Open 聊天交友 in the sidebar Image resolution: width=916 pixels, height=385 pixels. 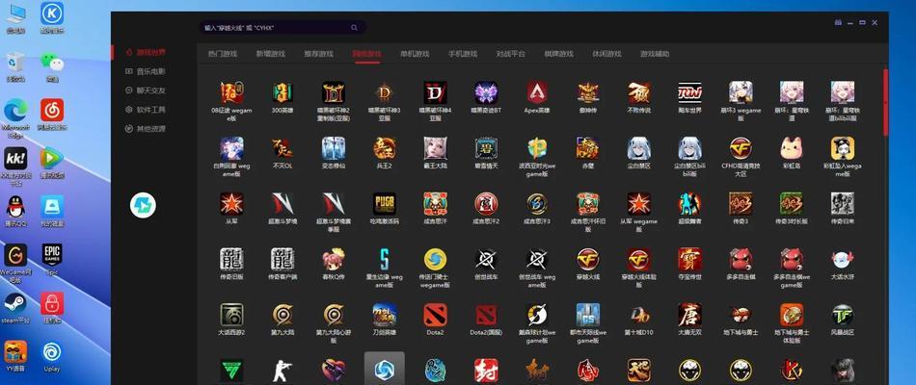tap(146, 90)
